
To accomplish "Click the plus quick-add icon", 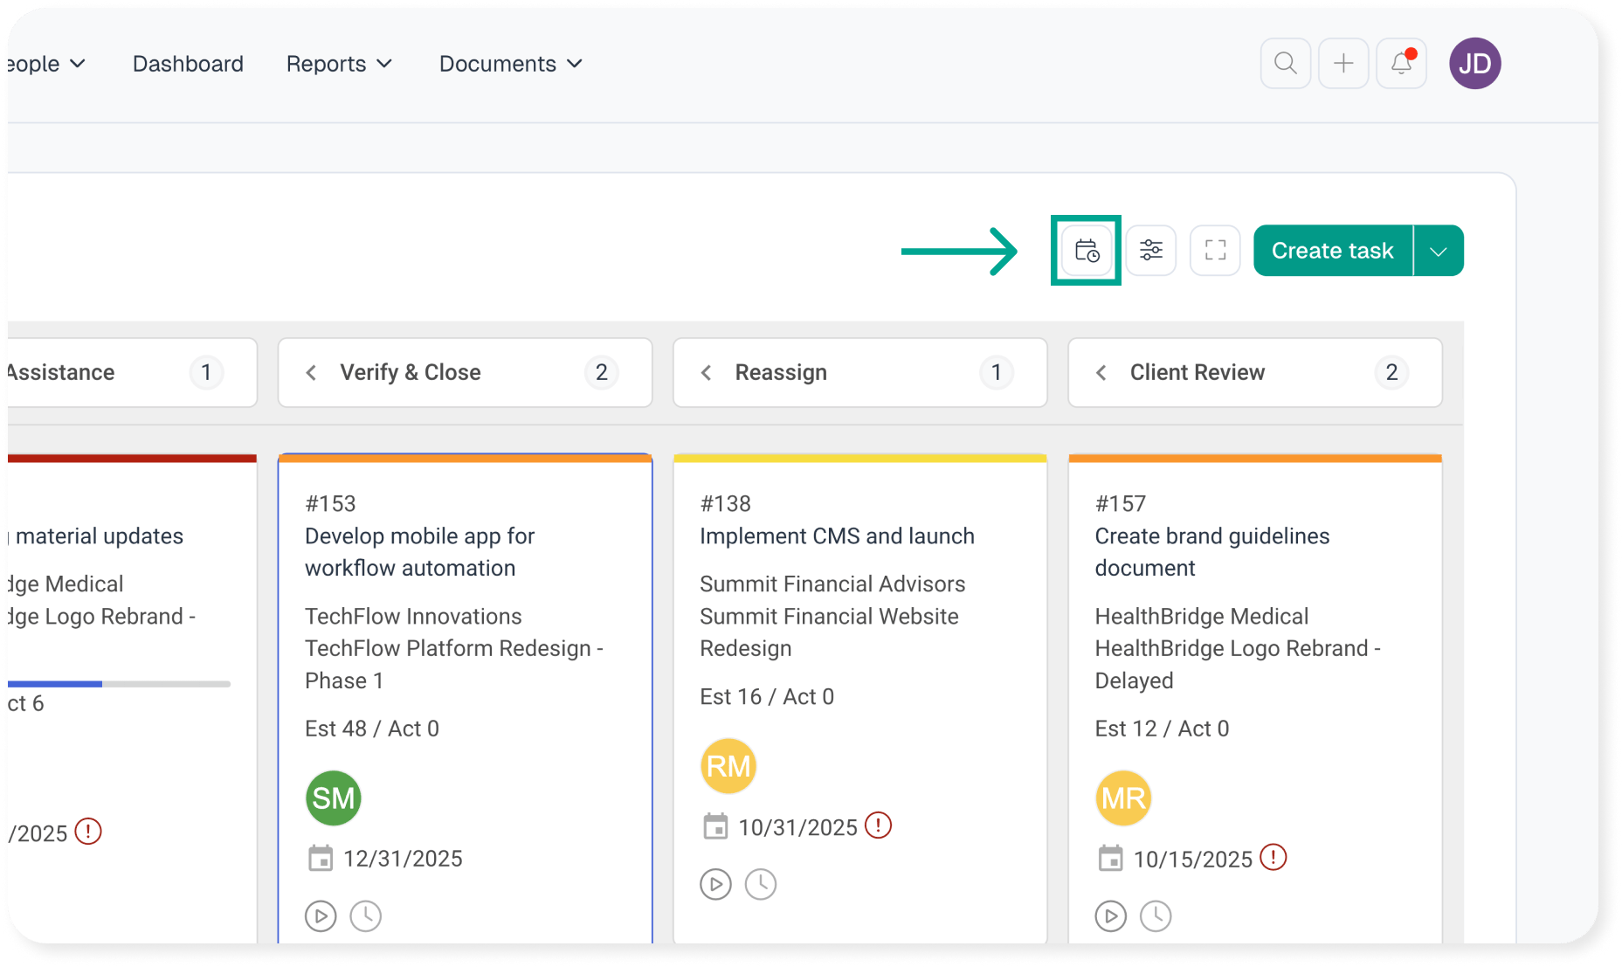I will 1343,64.
